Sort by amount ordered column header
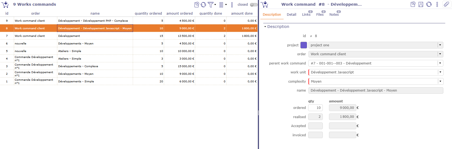452x149 pixels. (180, 13)
